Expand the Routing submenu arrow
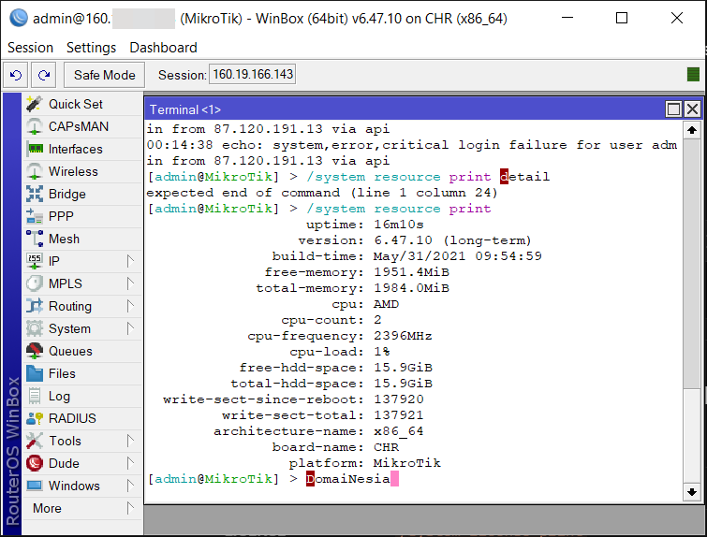 tap(130, 306)
